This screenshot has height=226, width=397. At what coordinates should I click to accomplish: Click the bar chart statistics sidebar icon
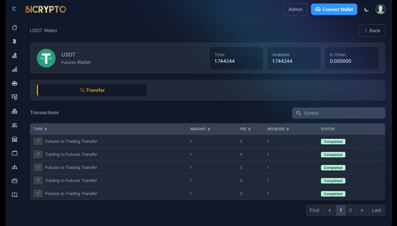[x=14, y=69]
